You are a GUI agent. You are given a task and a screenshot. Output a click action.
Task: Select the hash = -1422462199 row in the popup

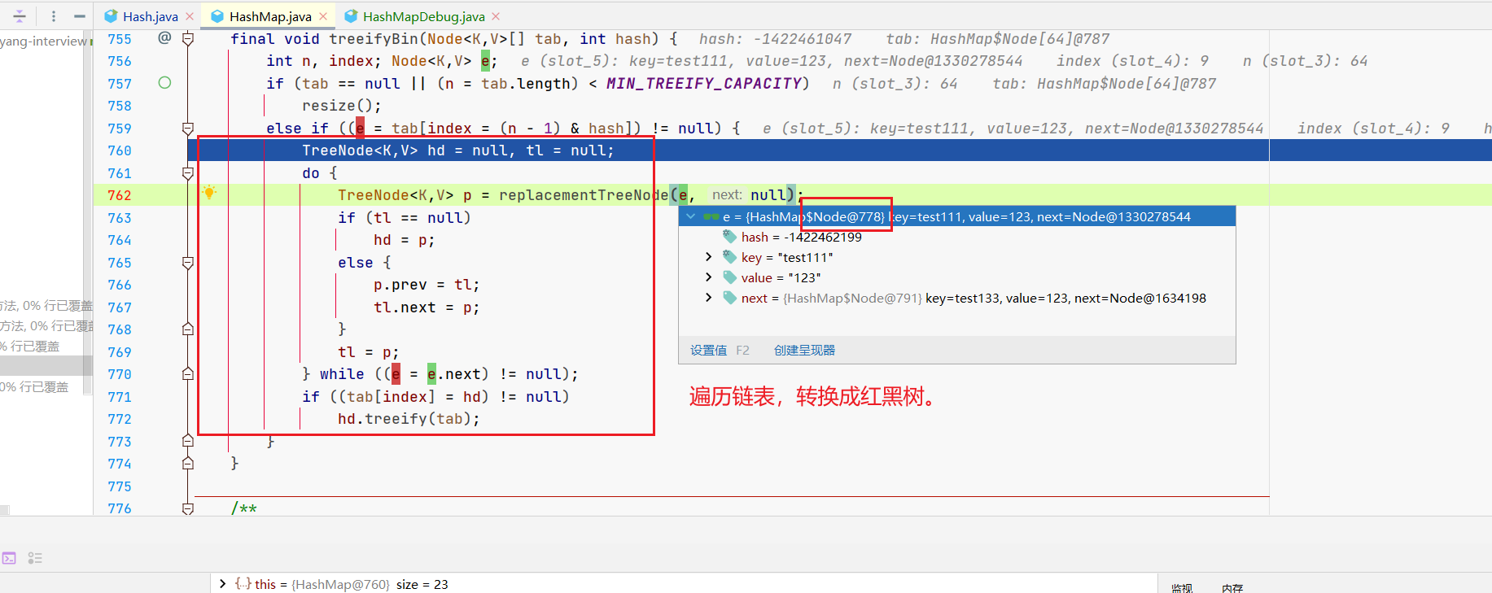(957, 237)
